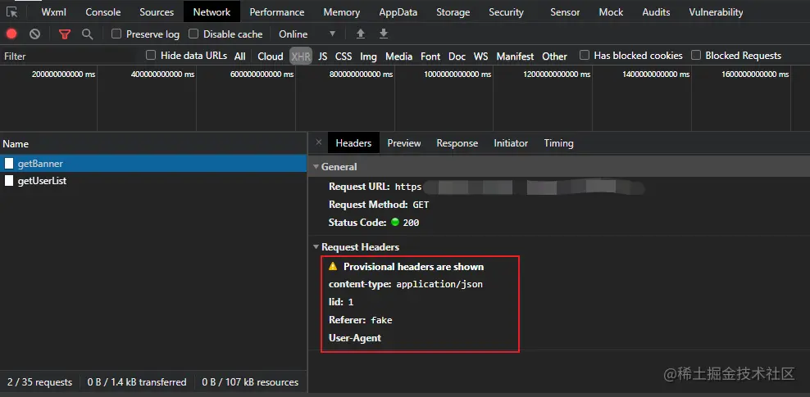Click the provisional headers warning icon
This screenshot has height=397, width=810.
(x=333, y=267)
